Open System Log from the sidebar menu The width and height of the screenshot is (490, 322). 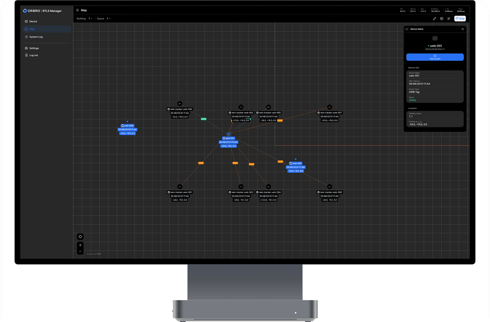[x=27, y=37]
